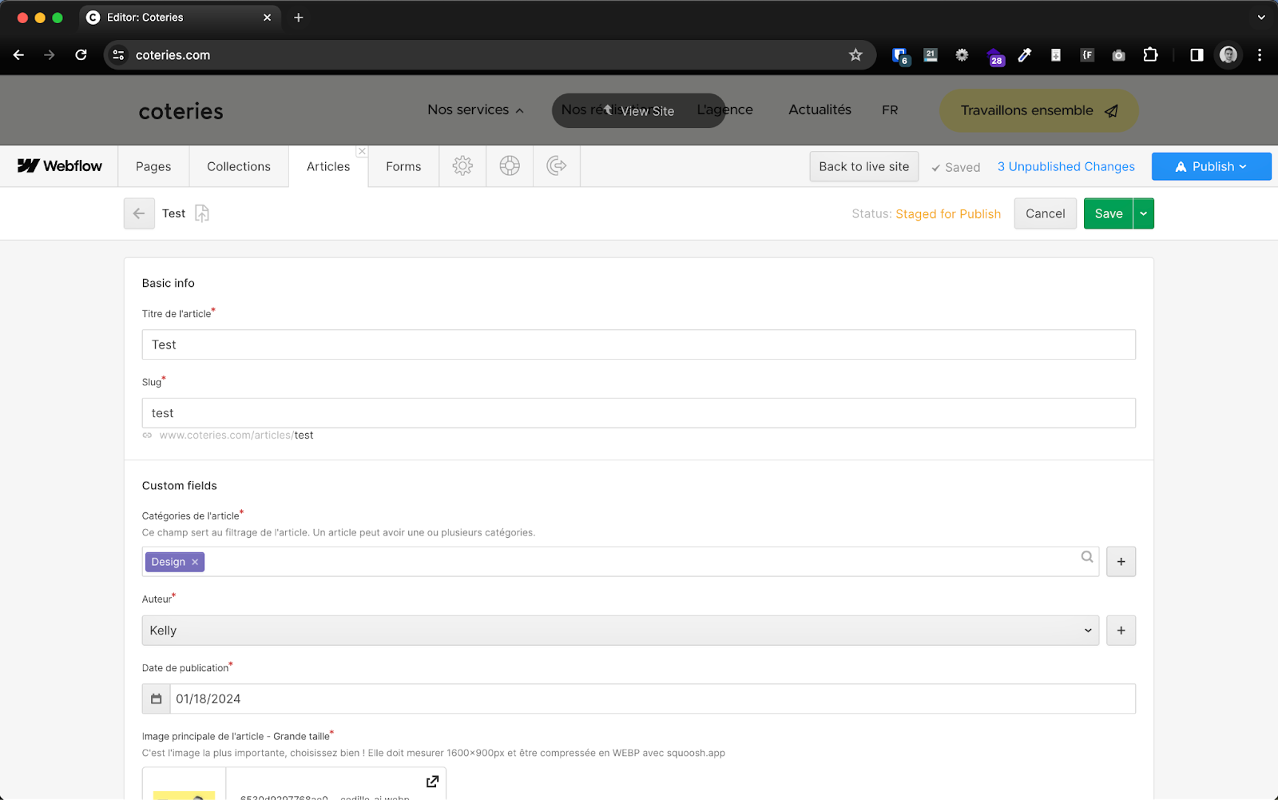Open the Webflow editor settings gear
This screenshot has width=1278, height=800.
click(462, 166)
